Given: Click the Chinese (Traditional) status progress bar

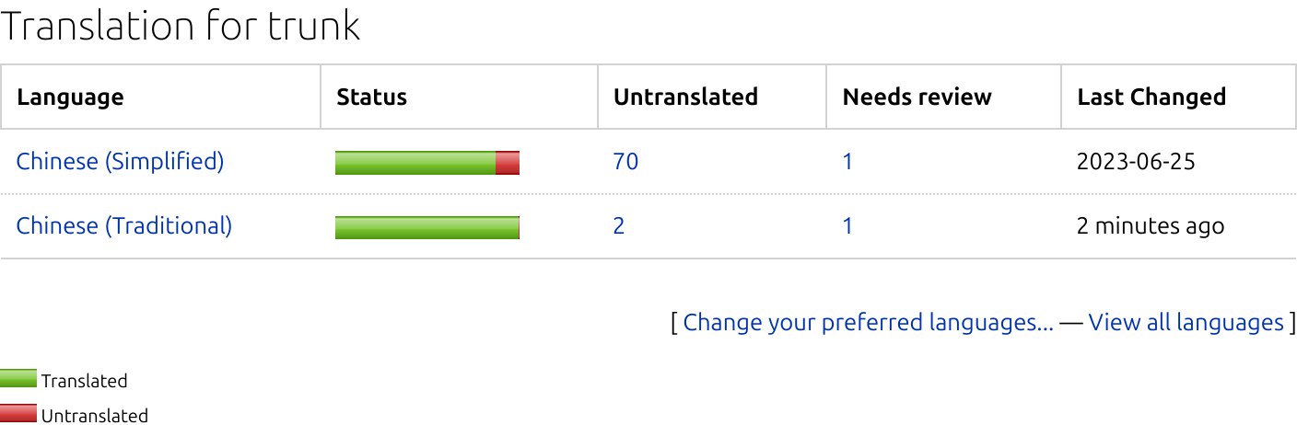Looking at the screenshot, I should 426,227.
